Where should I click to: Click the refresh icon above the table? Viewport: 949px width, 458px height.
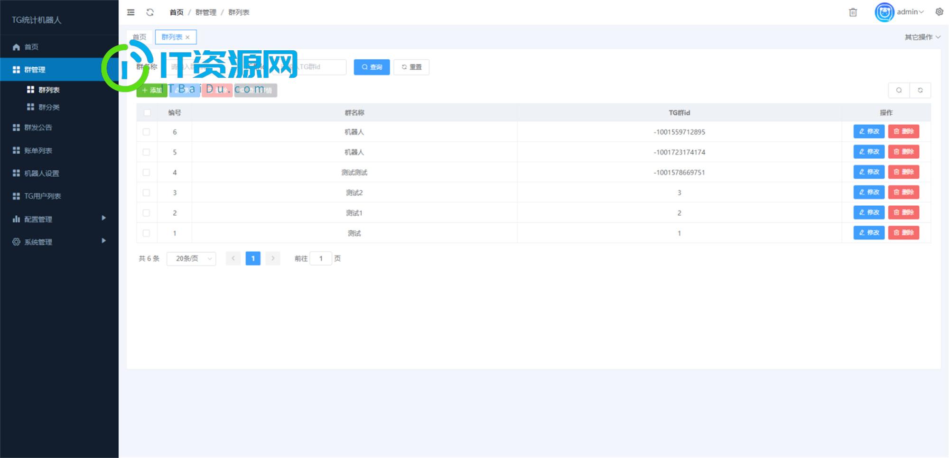tap(920, 90)
